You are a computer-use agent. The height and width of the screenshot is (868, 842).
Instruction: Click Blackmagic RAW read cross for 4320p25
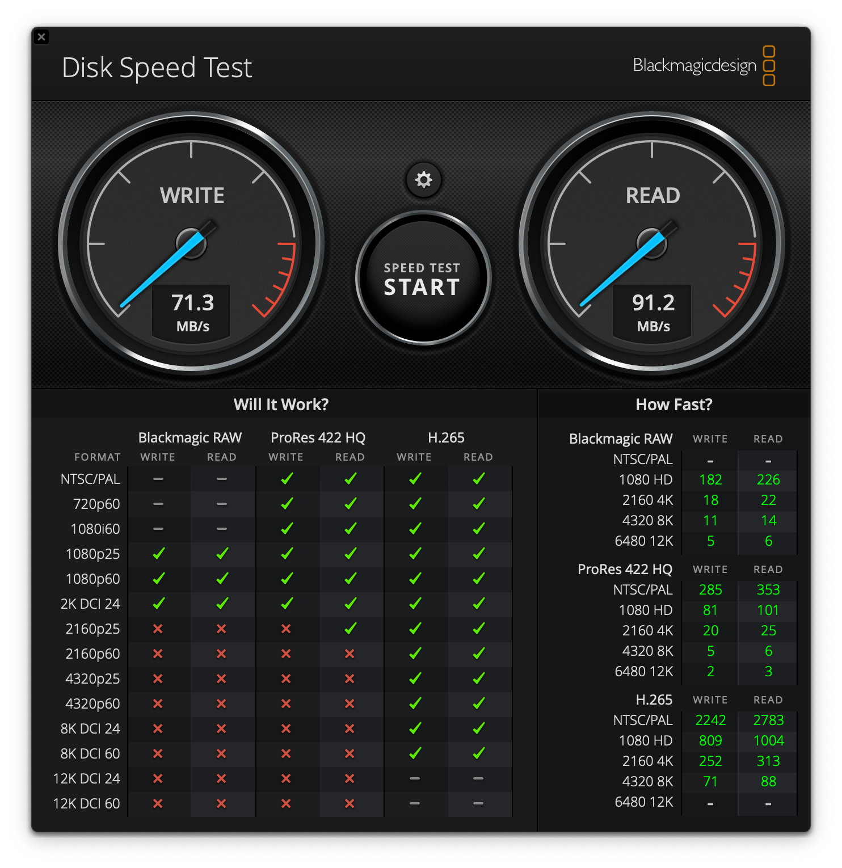221,679
